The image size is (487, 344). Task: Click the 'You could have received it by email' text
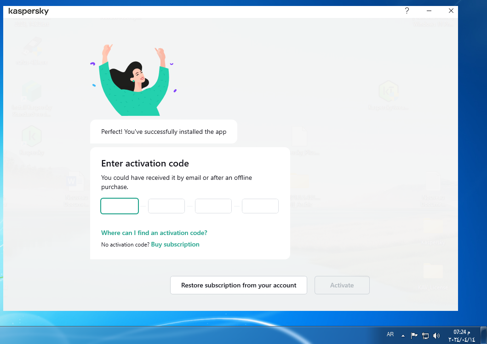pyautogui.click(x=177, y=182)
